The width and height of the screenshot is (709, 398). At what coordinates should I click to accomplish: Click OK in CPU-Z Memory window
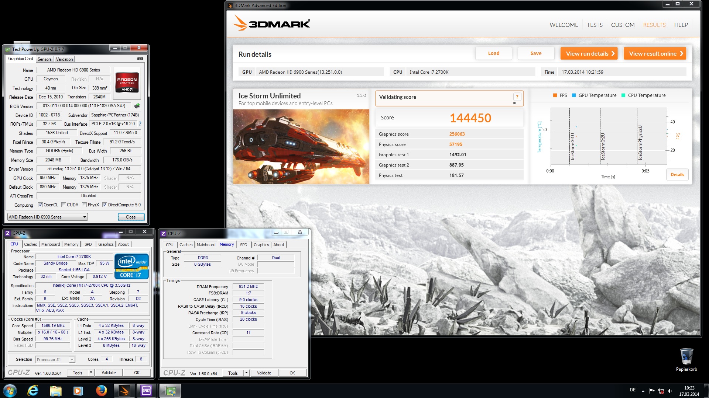[292, 373]
